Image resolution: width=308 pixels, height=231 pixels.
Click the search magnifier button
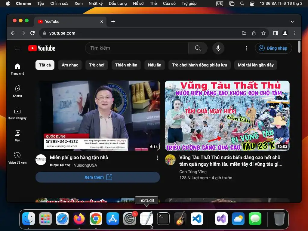click(x=198, y=48)
